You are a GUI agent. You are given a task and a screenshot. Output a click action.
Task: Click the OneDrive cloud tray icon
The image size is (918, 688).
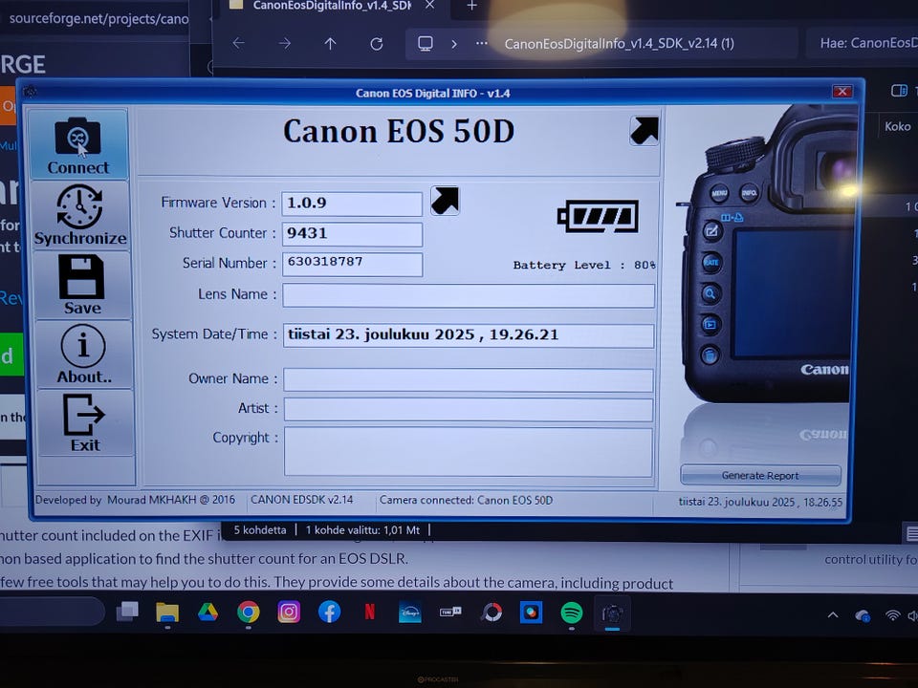(863, 615)
